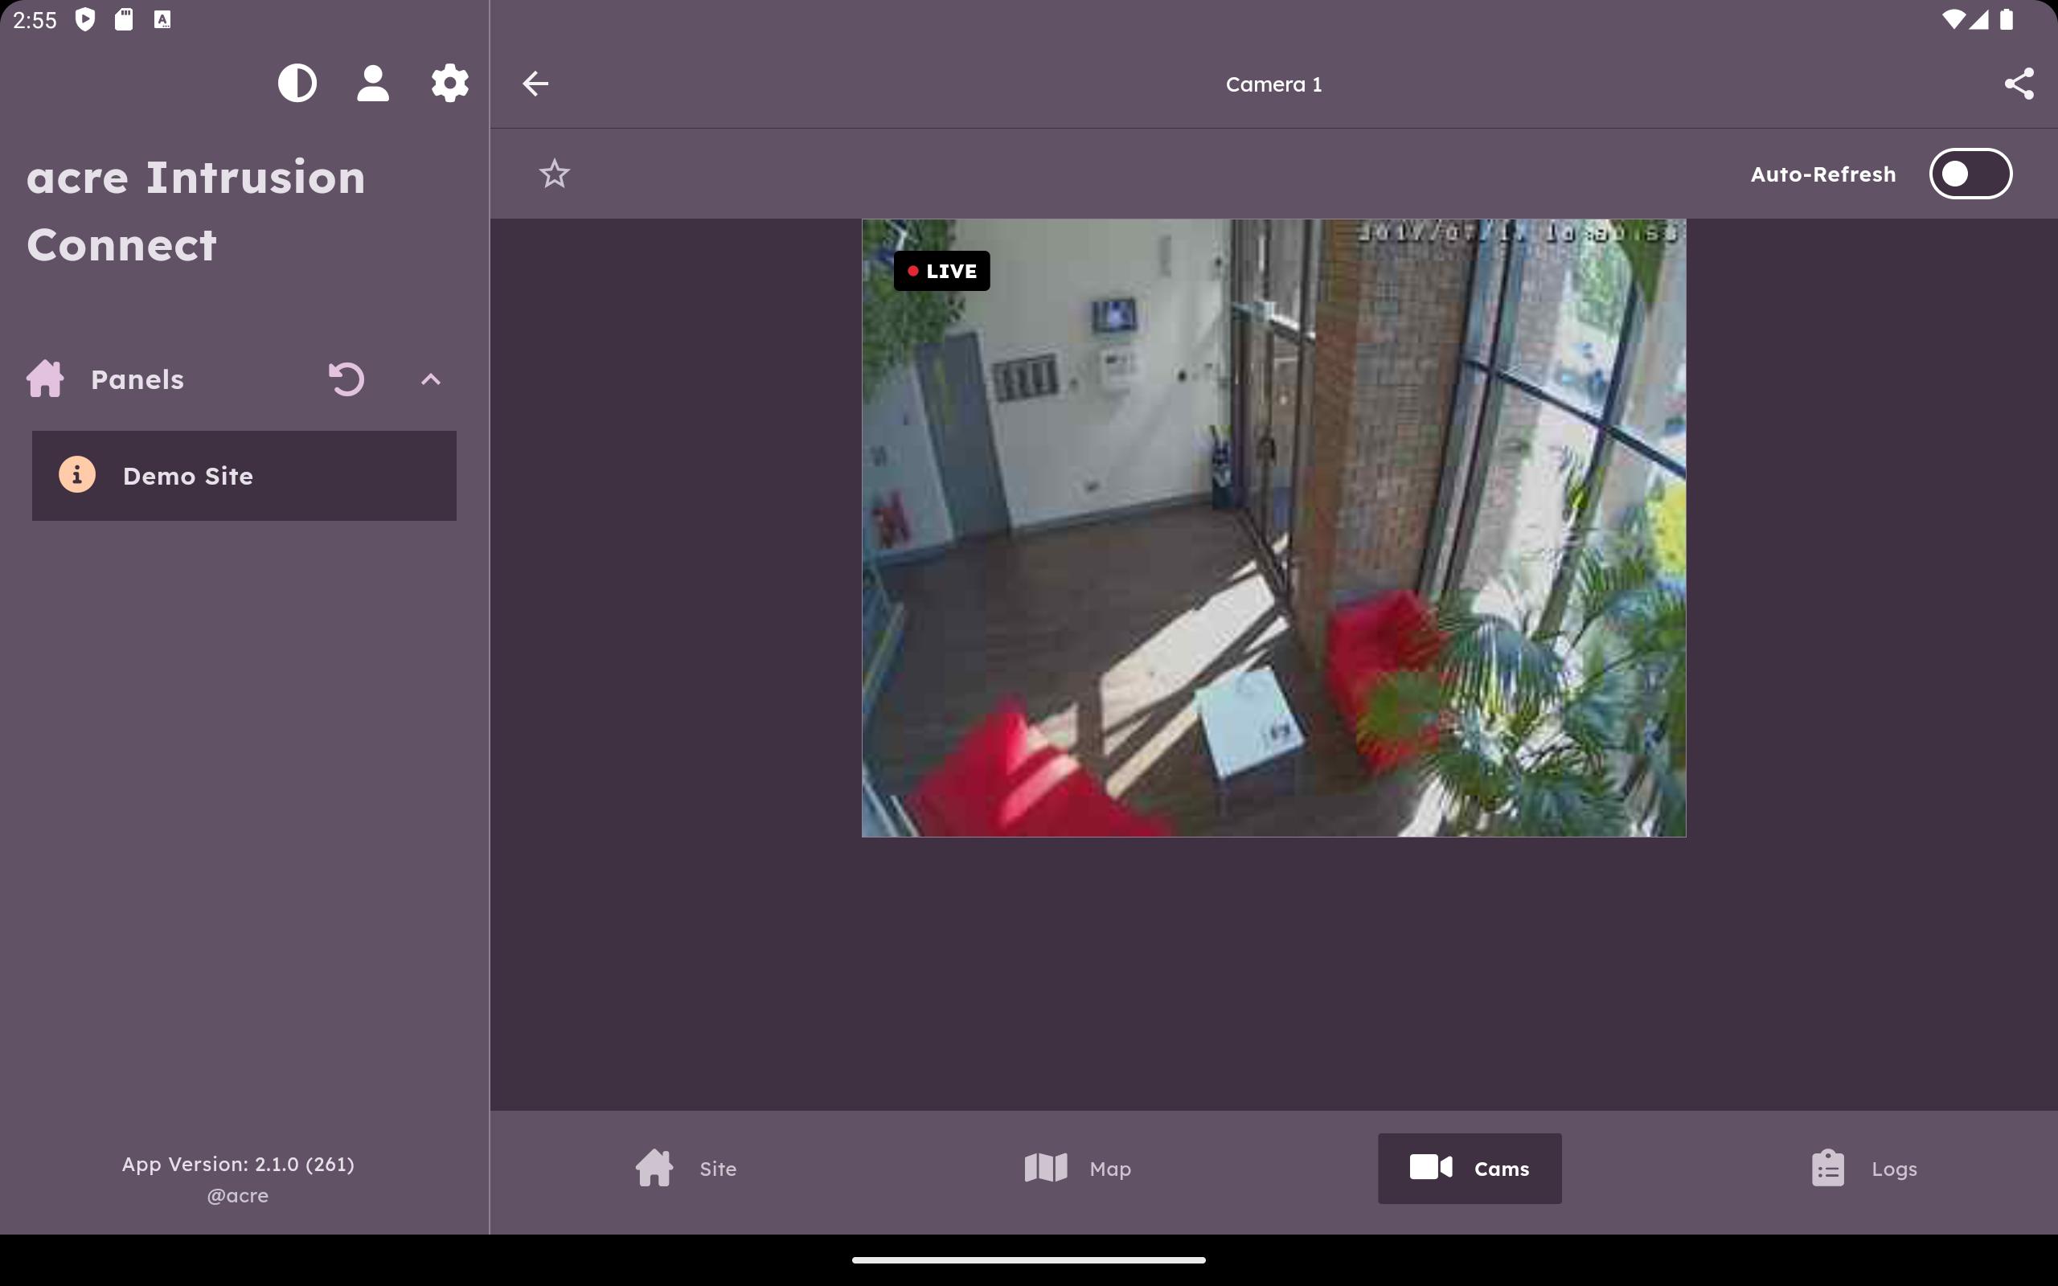Click the LIVE badge on the feed

click(941, 271)
